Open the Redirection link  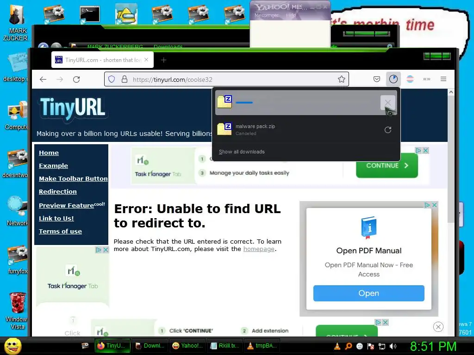tap(58, 192)
